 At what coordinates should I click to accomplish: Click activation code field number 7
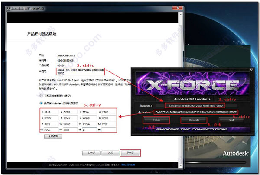90,118
